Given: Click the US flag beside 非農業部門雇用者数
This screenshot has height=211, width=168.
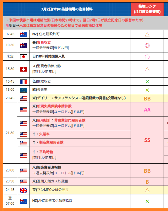Looking at the screenshot, I should pyautogui.click(x=24, y=123).
